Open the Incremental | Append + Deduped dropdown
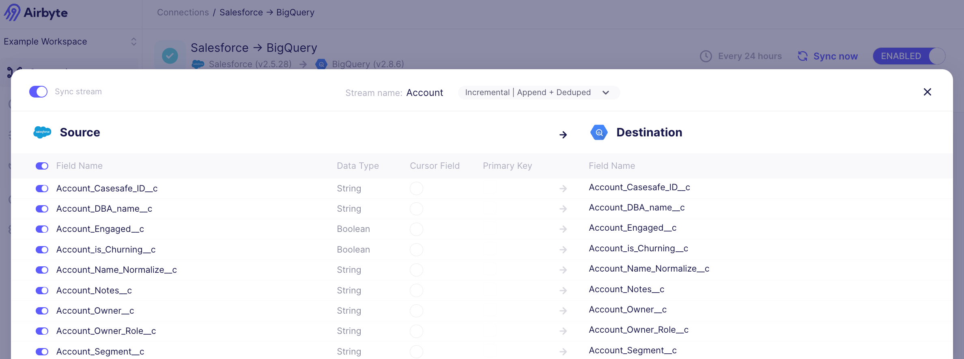Image resolution: width=964 pixels, height=359 pixels. point(538,92)
